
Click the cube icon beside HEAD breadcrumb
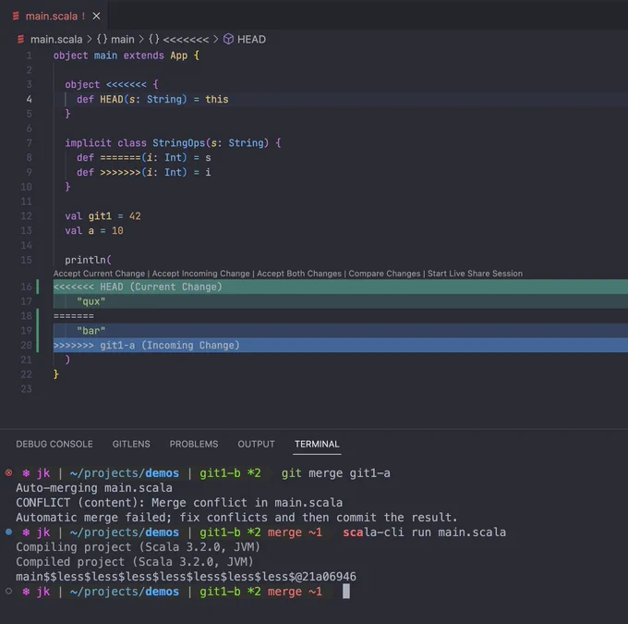(228, 40)
